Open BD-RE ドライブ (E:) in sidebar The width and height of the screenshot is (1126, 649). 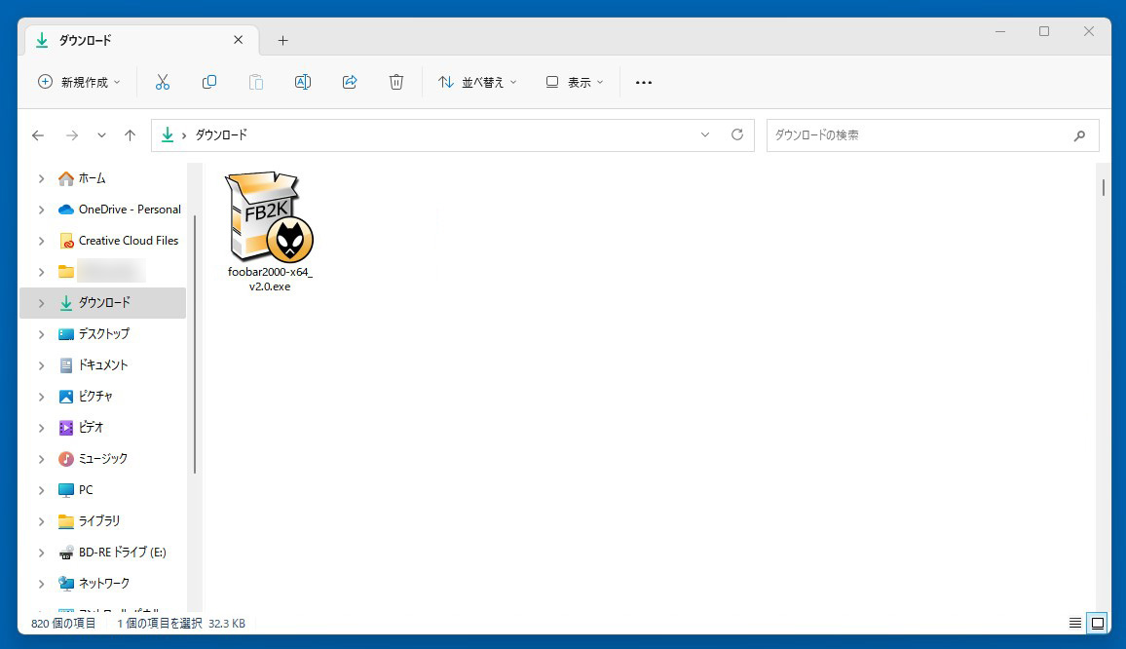click(122, 552)
